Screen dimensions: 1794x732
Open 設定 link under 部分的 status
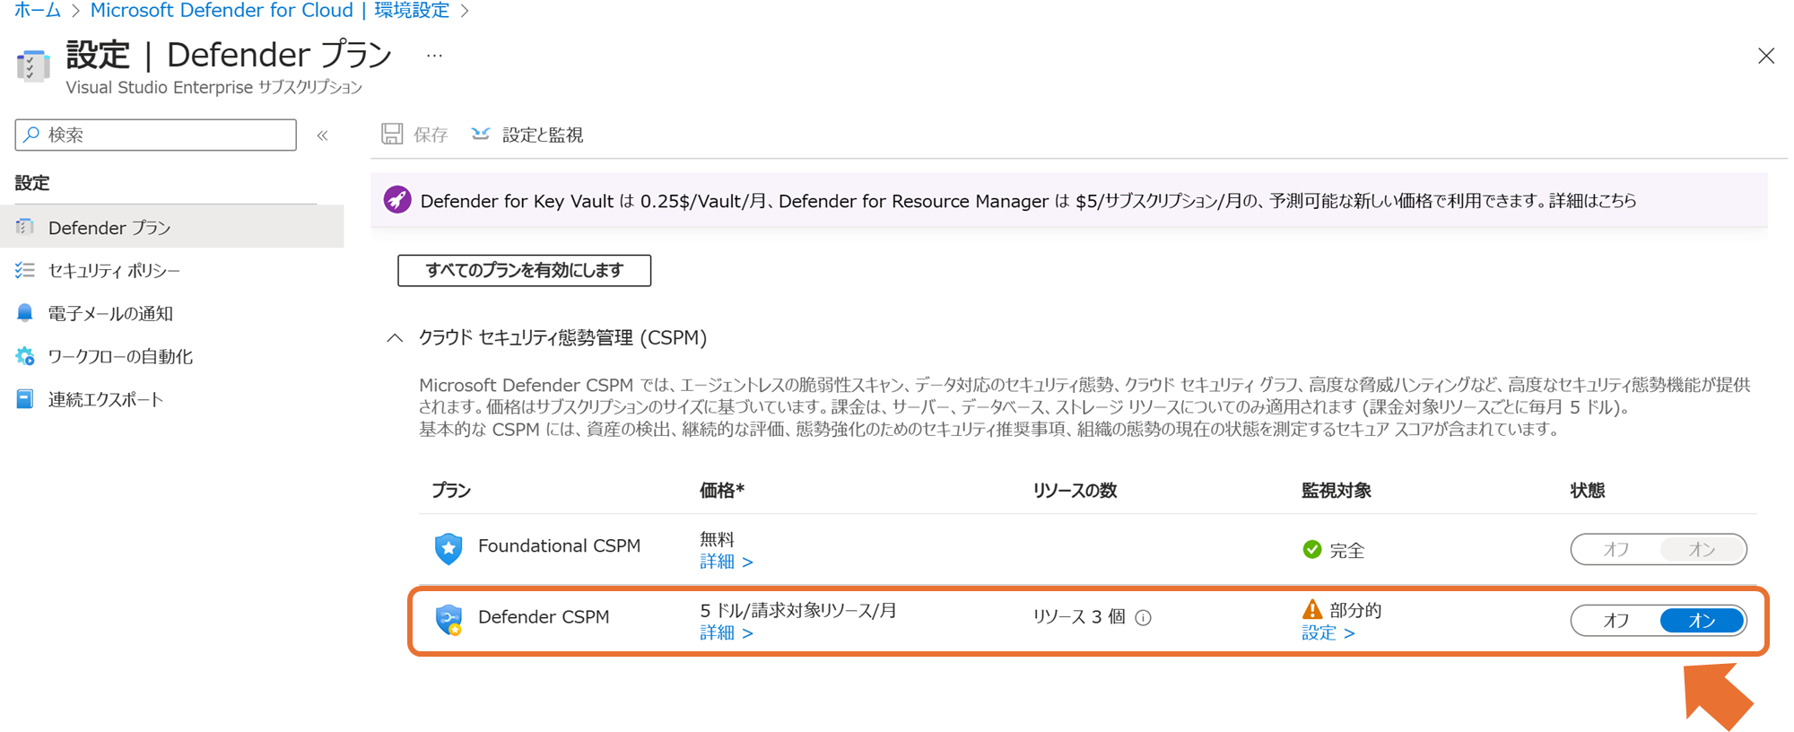1328,633
